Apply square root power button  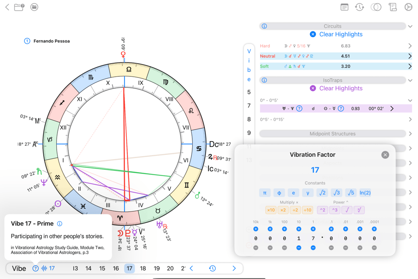347,210
